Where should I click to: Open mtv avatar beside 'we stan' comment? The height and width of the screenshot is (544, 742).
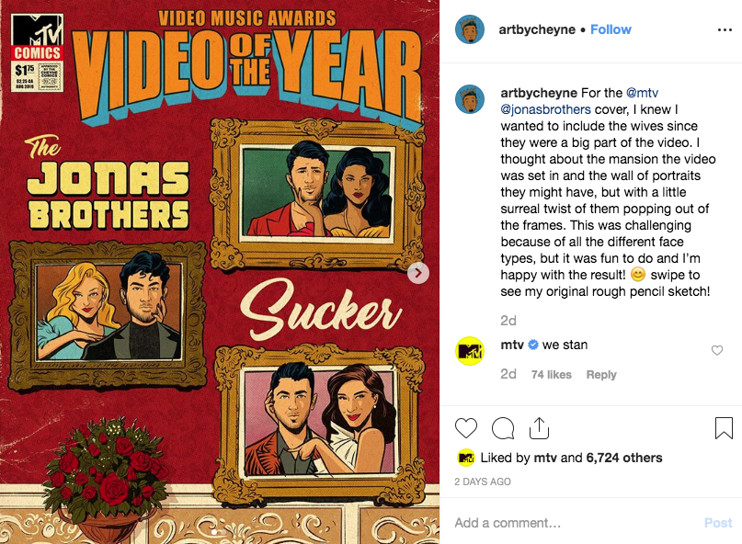click(x=470, y=350)
